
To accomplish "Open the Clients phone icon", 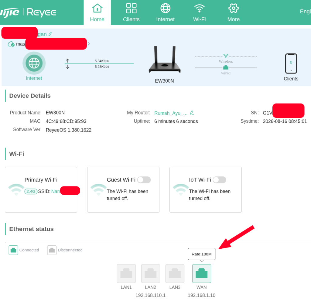I will (x=291, y=63).
